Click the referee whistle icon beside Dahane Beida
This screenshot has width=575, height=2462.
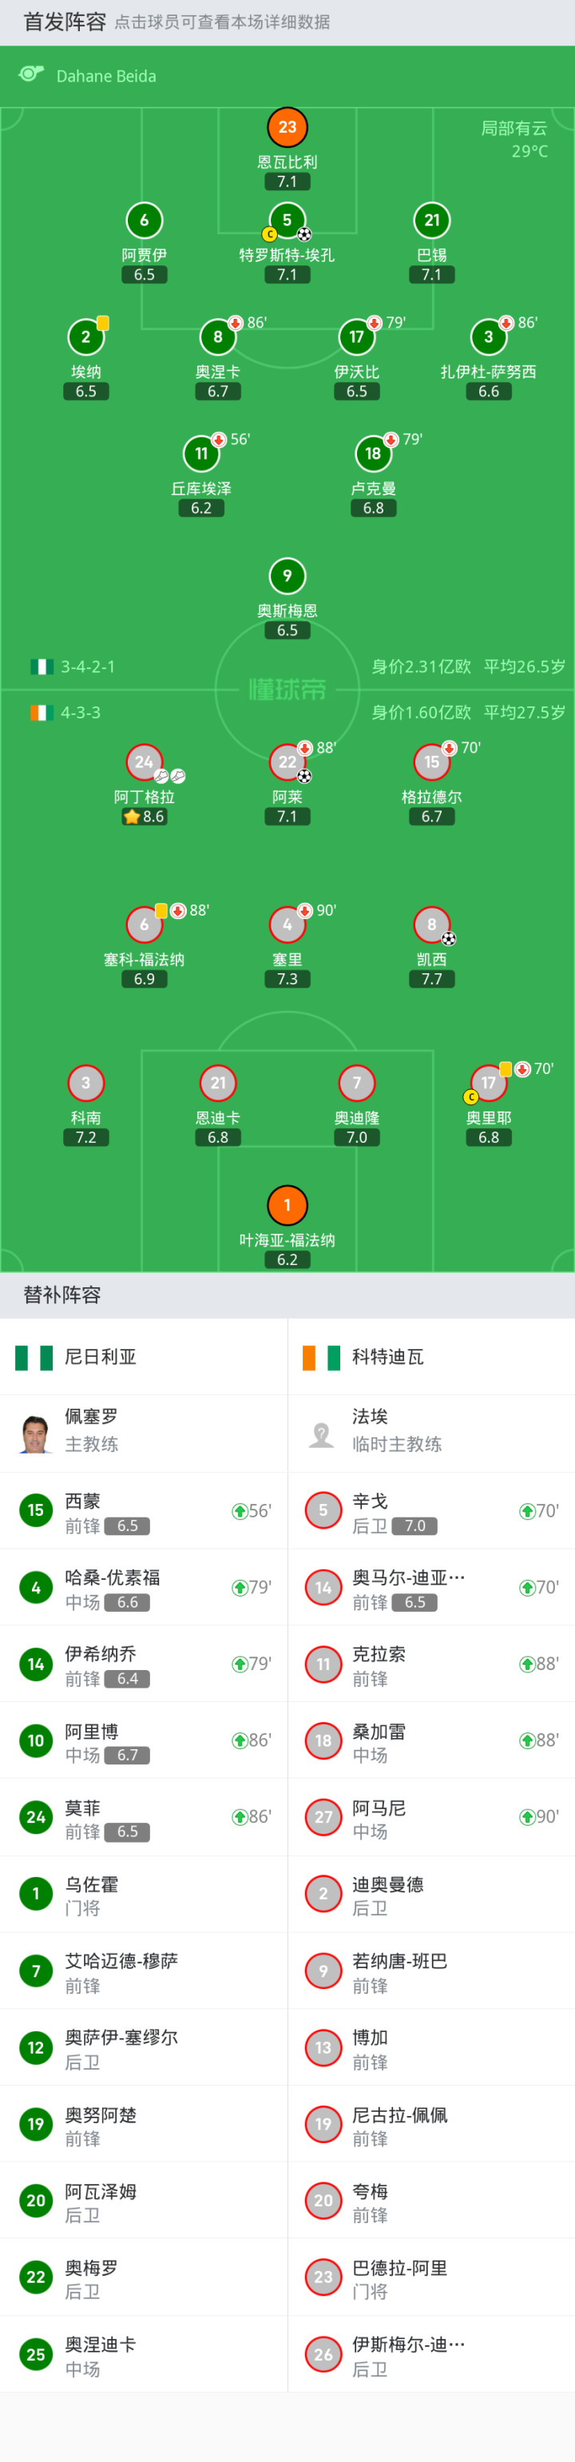point(31,74)
